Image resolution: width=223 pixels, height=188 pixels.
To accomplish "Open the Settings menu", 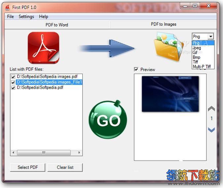I will click(26, 17).
